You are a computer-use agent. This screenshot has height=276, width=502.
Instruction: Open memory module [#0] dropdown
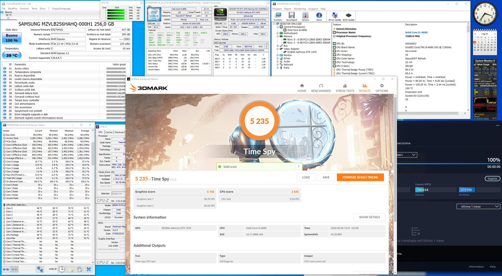[241, 43]
